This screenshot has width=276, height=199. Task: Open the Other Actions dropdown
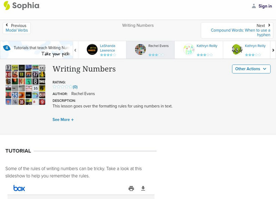point(251,69)
